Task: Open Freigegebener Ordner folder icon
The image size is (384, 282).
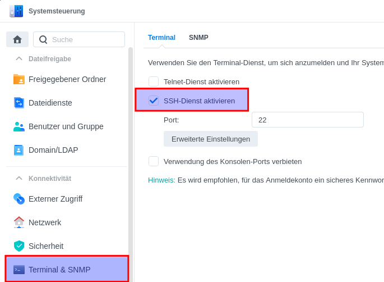Action: (19, 79)
